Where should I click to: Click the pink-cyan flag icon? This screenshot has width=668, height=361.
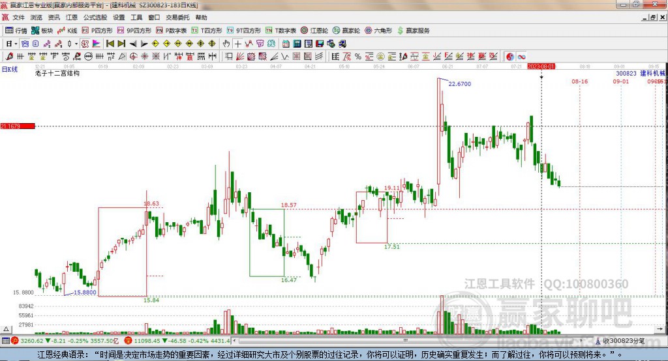click(97, 44)
